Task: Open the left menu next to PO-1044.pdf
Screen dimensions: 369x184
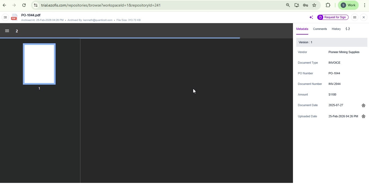Action: click(5, 17)
